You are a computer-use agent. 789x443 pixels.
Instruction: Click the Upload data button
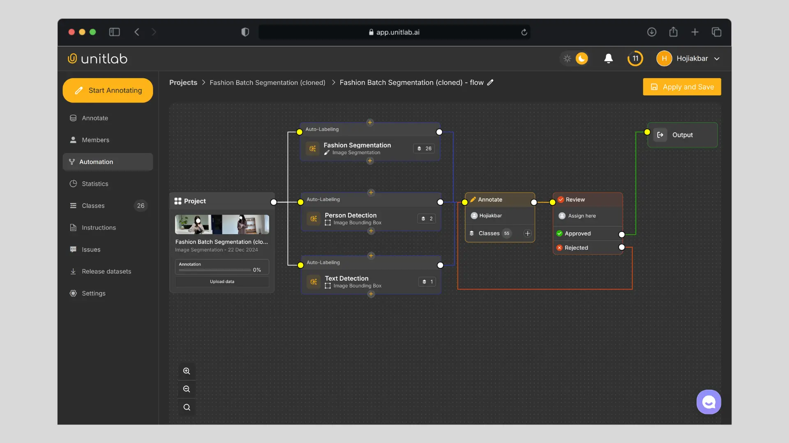tap(222, 281)
